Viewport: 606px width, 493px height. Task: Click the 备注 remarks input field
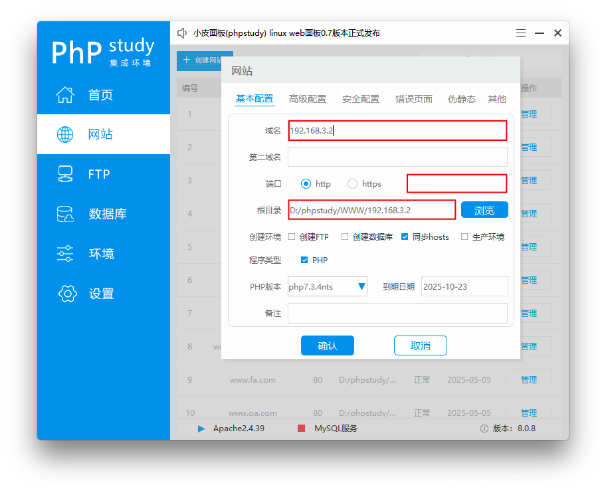pos(397,314)
